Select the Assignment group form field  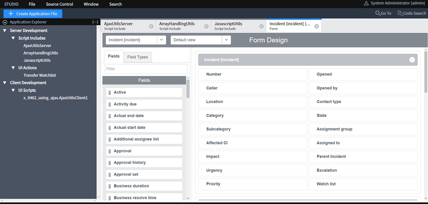[x=363, y=129]
